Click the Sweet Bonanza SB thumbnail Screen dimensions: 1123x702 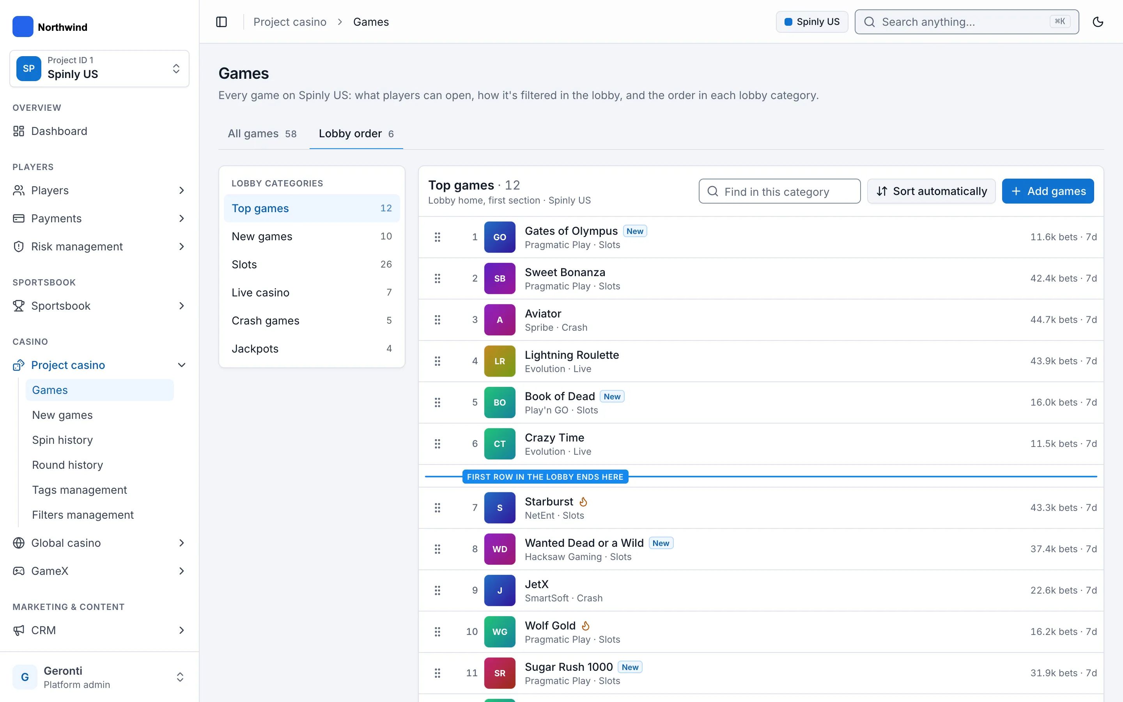(x=500, y=278)
